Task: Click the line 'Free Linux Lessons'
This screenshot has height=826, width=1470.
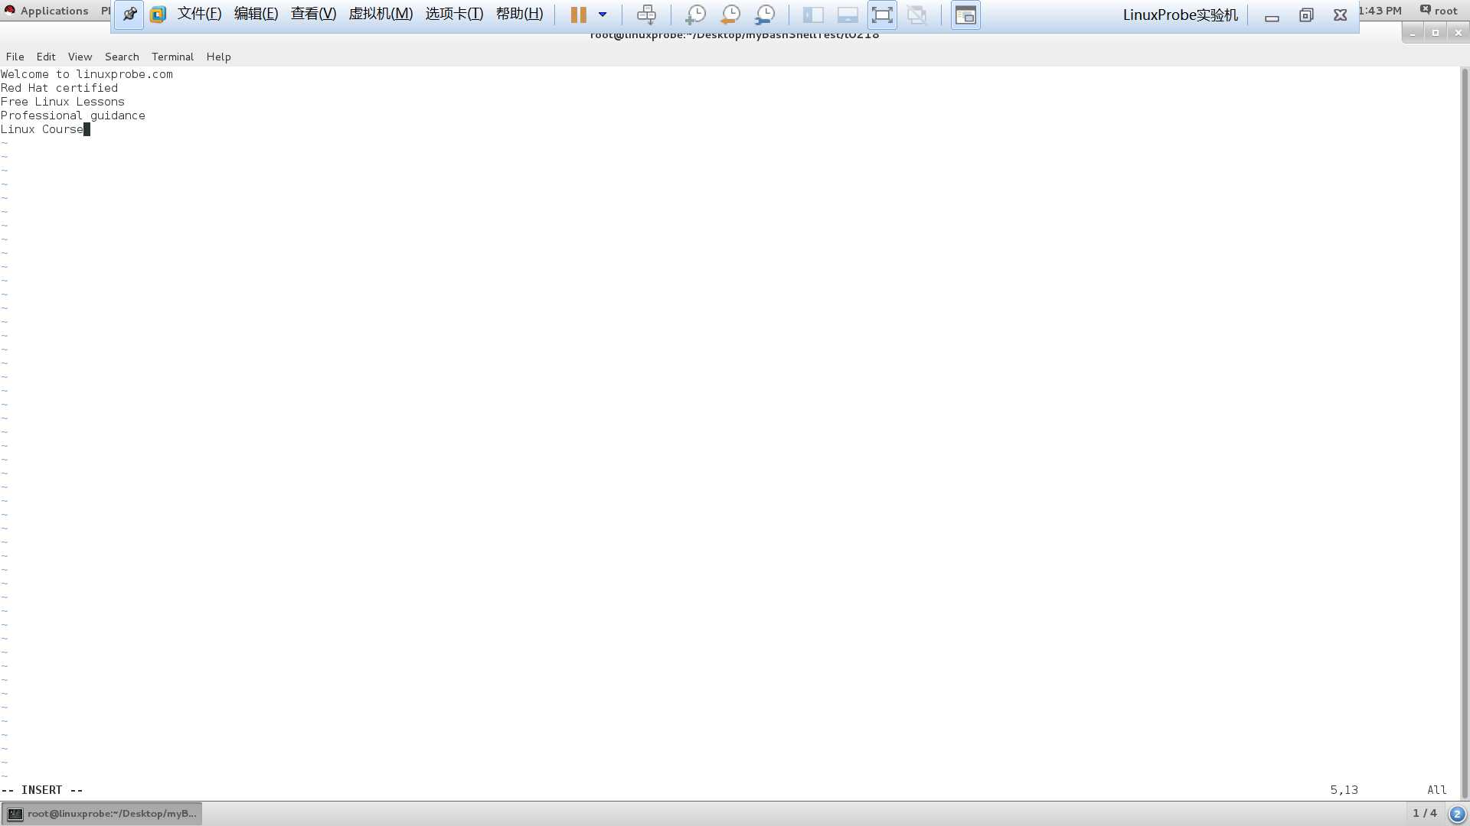Action: pos(63,102)
